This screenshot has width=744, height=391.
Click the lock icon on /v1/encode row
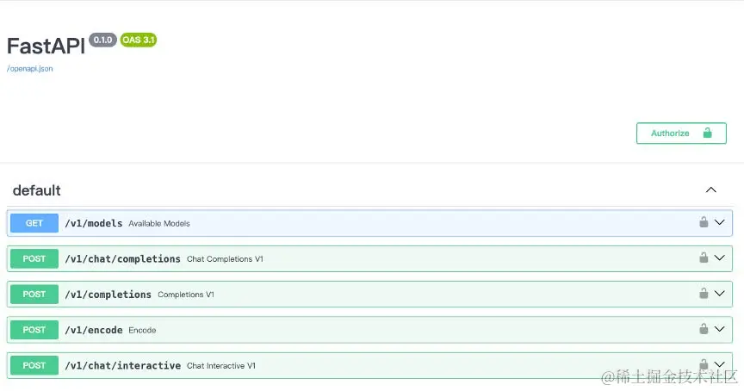point(704,328)
